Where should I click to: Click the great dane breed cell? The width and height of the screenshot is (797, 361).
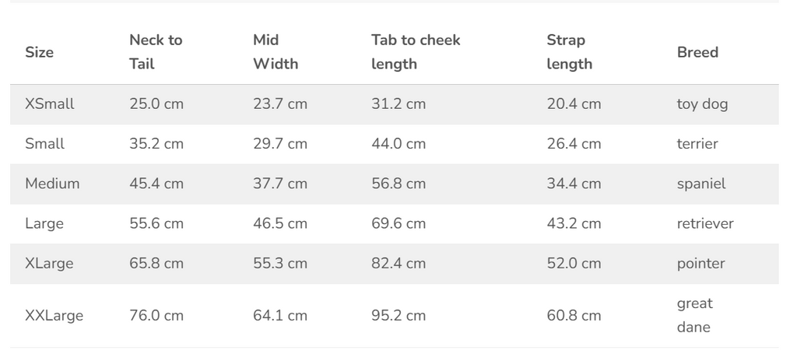click(695, 315)
